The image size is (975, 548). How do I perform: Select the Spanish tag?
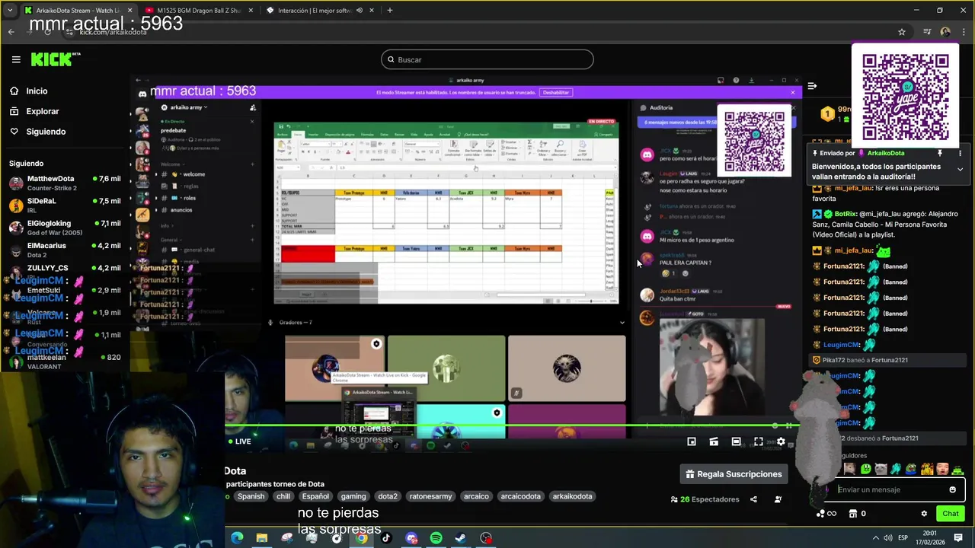(251, 496)
